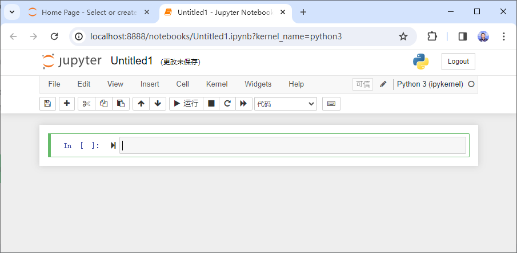The image size is (517, 253).
Task: Click the Logout button
Action: [x=458, y=62]
